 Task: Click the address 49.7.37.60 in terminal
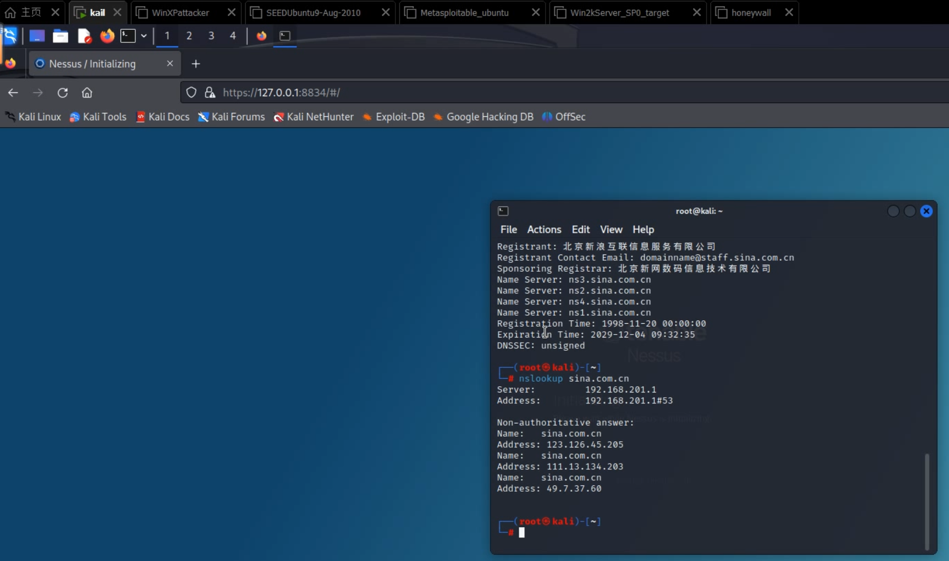574,489
